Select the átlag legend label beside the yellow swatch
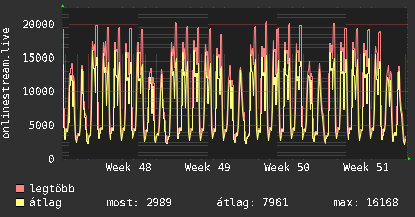415x217 pixels. 45,203
